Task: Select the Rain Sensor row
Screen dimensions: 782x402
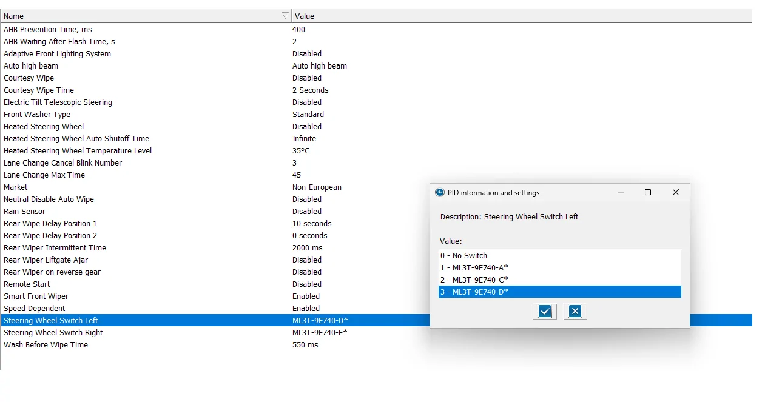Action: pyautogui.click(x=25, y=212)
